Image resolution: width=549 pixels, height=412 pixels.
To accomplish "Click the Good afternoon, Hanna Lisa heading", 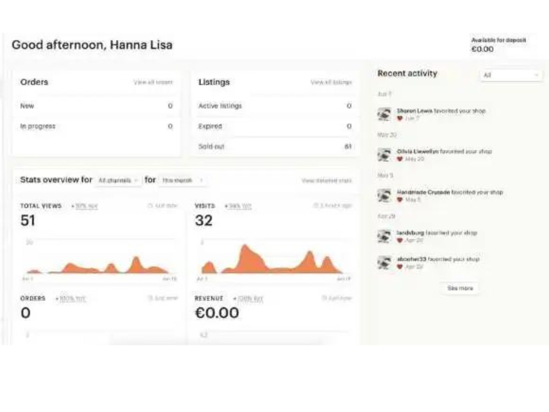I will click(92, 45).
